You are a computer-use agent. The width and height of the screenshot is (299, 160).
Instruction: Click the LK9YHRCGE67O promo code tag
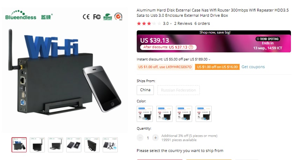click(x=165, y=67)
